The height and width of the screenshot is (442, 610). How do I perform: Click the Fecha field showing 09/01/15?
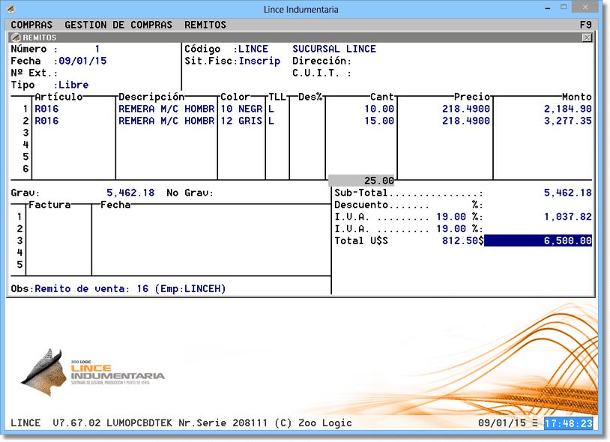click(x=82, y=61)
